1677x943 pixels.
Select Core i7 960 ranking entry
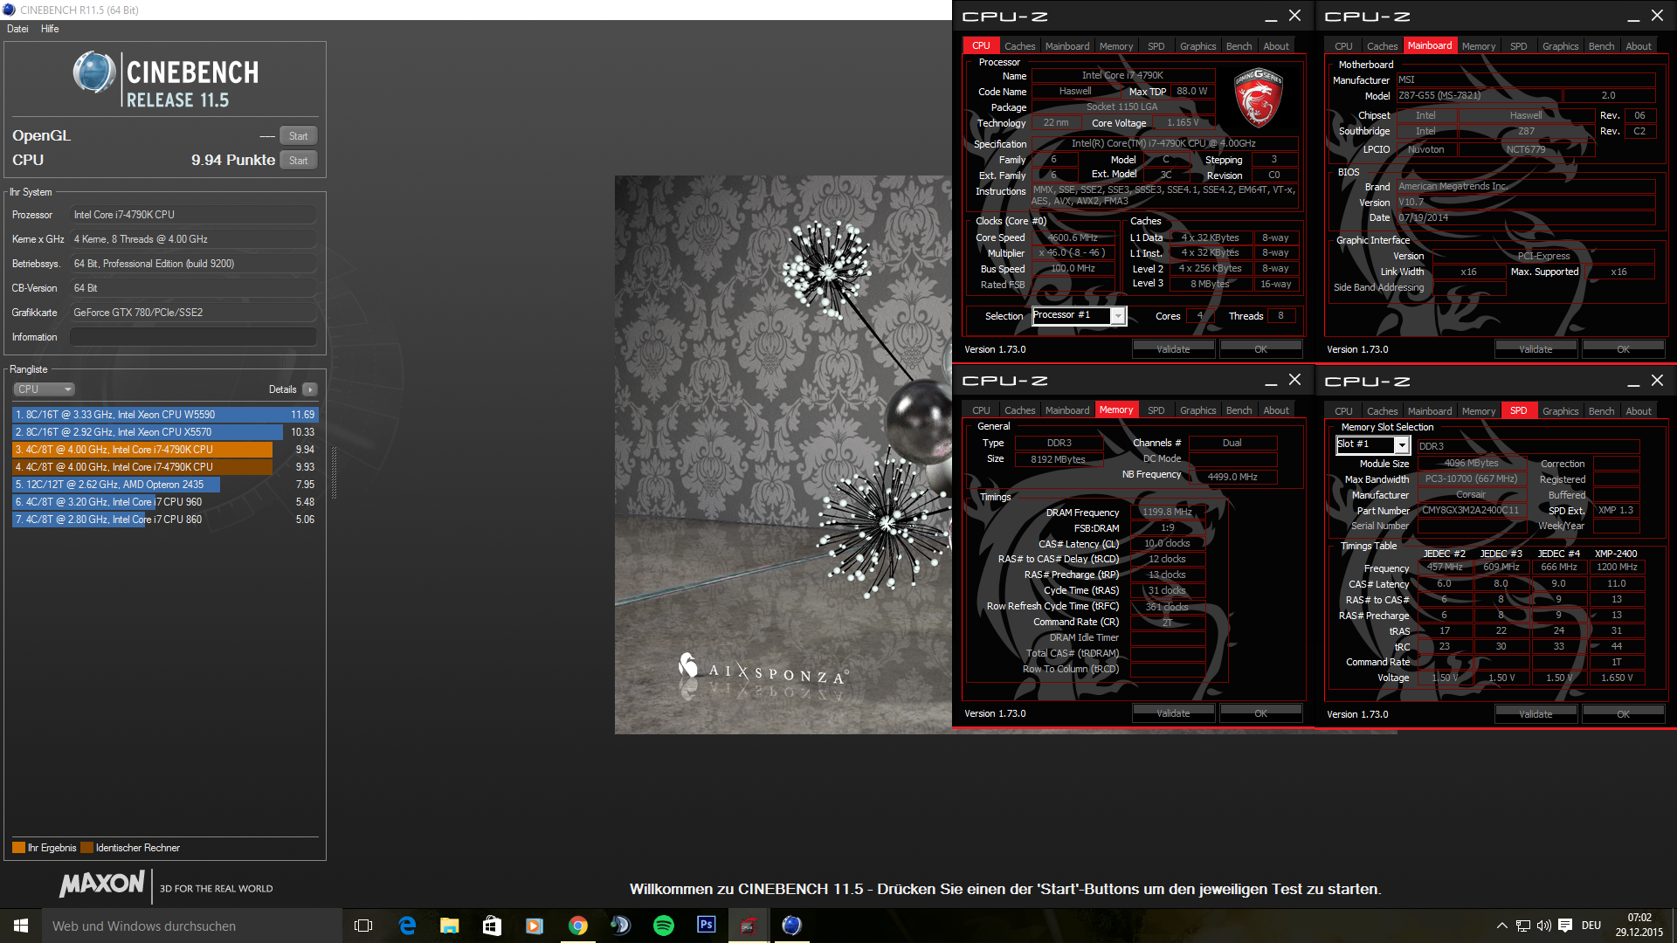tap(165, 502)
